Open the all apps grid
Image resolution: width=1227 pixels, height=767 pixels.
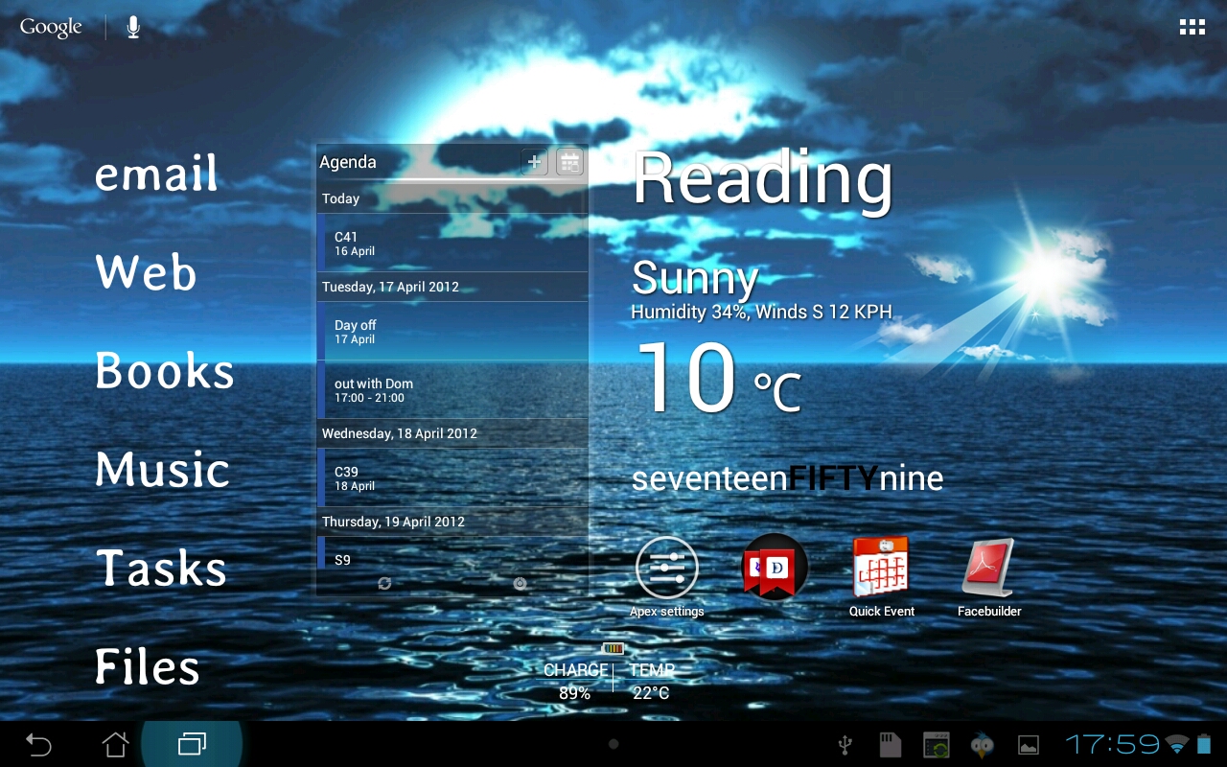click(x=1192, y=28)
